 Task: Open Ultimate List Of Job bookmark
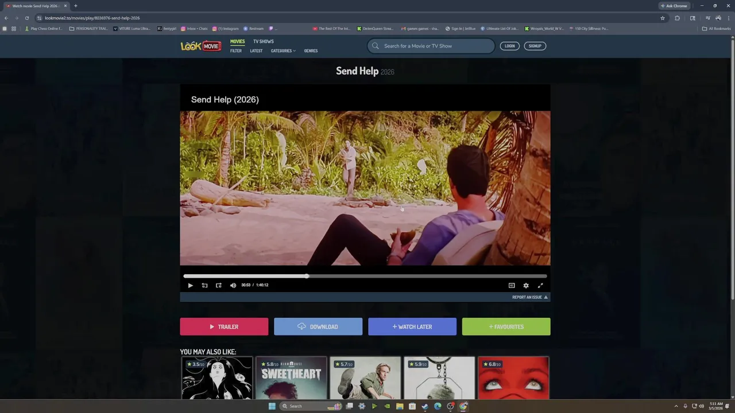click(499, 28)
